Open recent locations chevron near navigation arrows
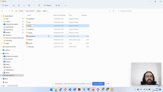Viewport: 163px width, 92px height. click(9, 11)
